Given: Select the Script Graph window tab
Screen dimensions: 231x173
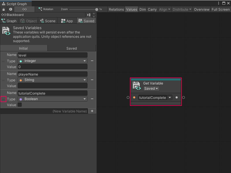Looking at the screenshot, I should coord(16,3).
